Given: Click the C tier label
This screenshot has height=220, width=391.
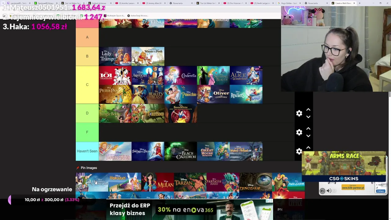Looking at the screenshot, I should tap(87, 85).
